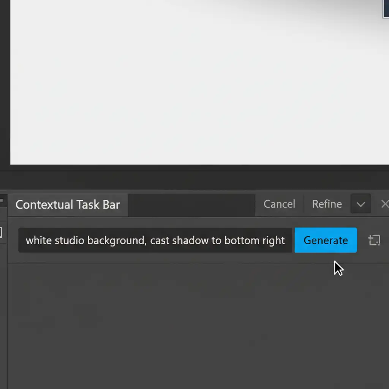Click the word "white" at the prompt start
389x389 pixels.
click(36, 240)
